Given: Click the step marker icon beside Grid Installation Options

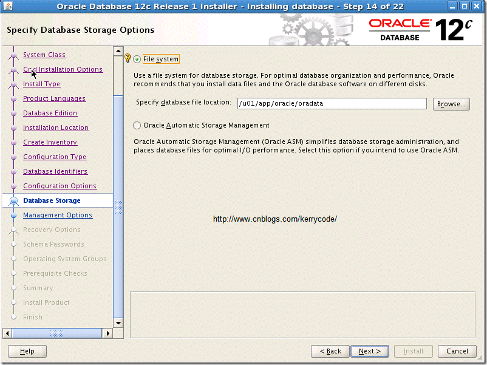Looking at the screenshot, I should pos(13,70).
